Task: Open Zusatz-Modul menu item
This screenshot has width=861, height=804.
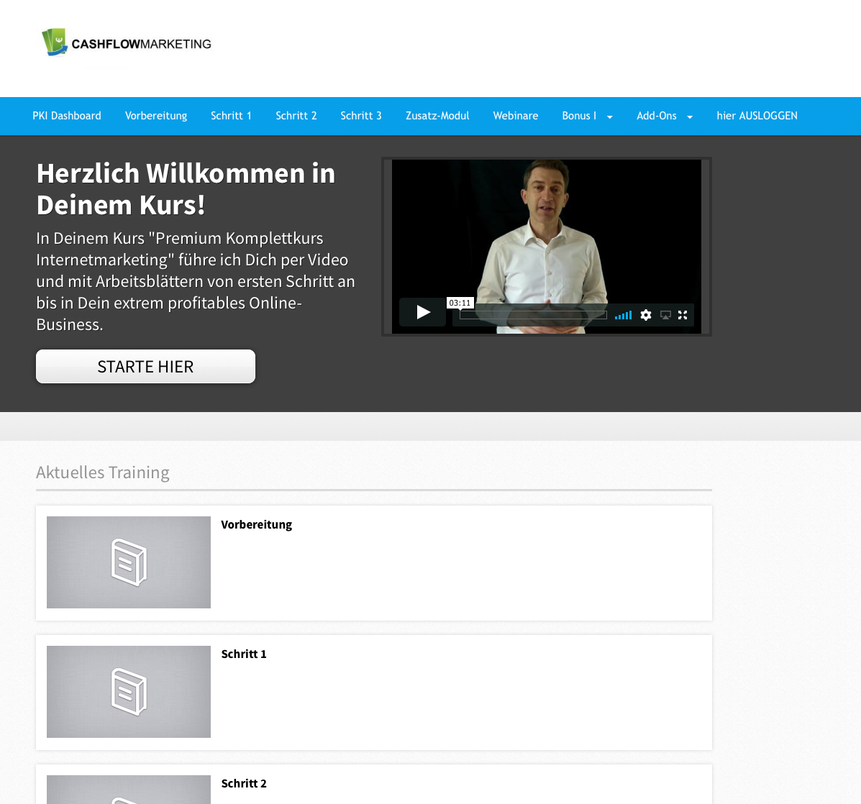Action: (437, 116)
